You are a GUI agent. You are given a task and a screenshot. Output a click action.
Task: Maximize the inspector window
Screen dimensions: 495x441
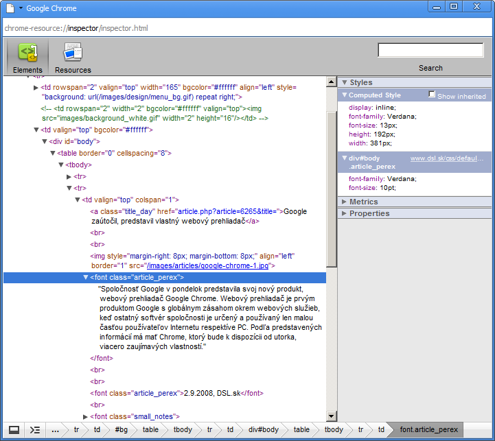coord(454,7)
